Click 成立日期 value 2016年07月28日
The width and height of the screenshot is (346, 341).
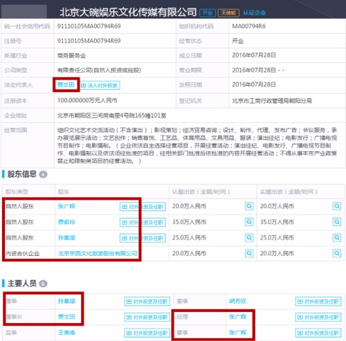click(254, 55)
